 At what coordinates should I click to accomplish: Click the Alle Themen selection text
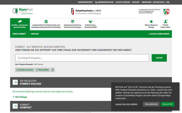pos(39,64)
